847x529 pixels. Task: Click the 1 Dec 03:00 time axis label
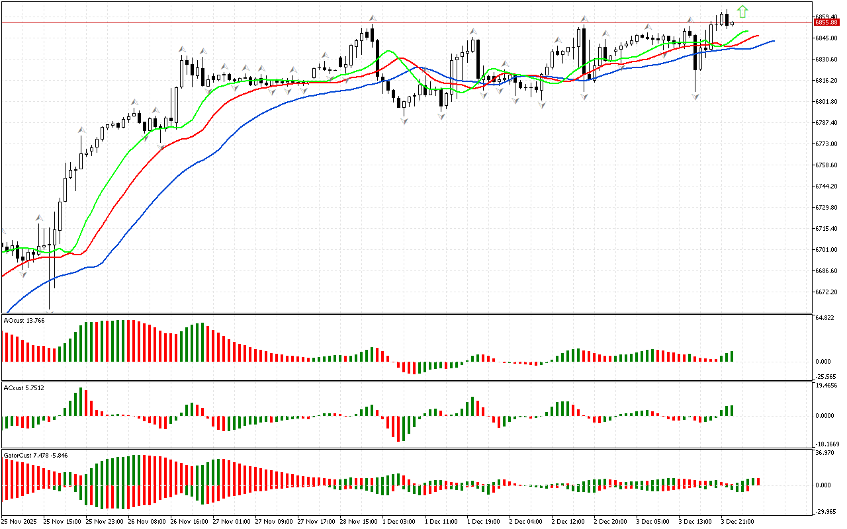click(399, 521)
